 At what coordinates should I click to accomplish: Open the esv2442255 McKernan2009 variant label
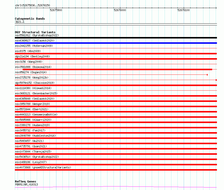coord(34,46)
